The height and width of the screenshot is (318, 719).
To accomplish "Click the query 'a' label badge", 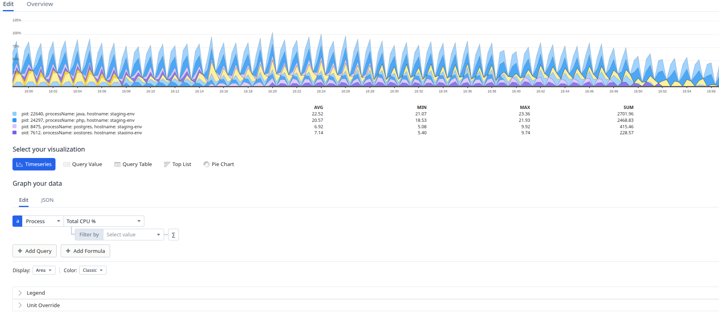I will (x=17, y=221).
